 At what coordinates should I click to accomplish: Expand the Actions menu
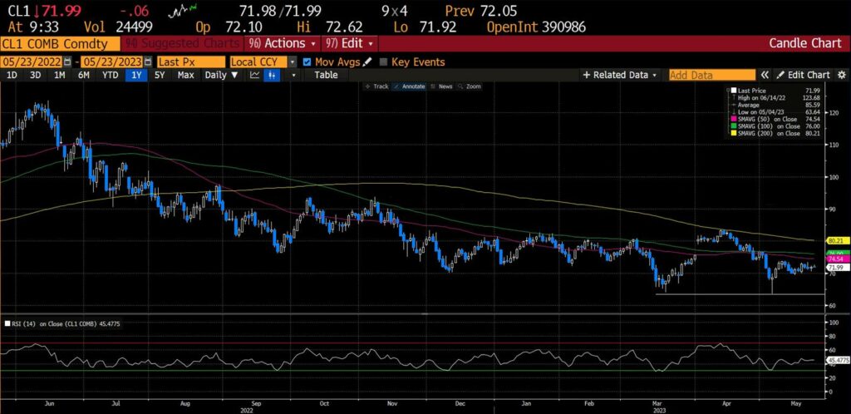[x=283, y=43]
